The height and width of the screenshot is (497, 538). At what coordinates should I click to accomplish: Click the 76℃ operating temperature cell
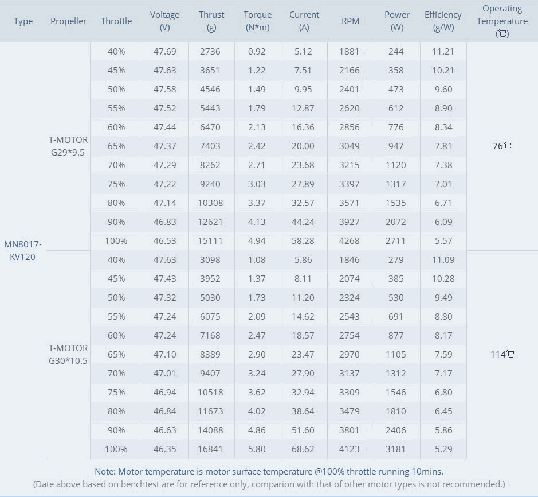tap(502, 146)
